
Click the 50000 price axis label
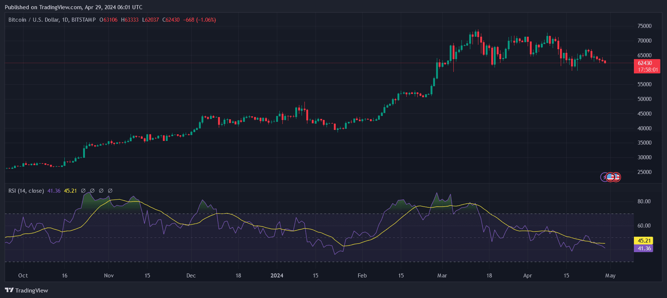pos(645,99)
